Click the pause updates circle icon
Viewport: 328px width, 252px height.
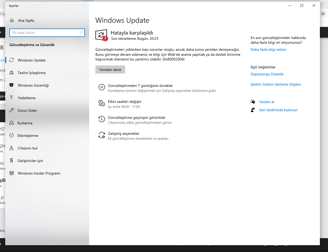coord(102,87)
